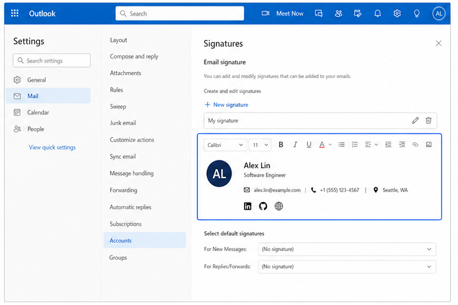Click alex.lin@example.com in signature
Image resolution: width=458 pixels, height=305 pixels.
click(x=277, y=190)
